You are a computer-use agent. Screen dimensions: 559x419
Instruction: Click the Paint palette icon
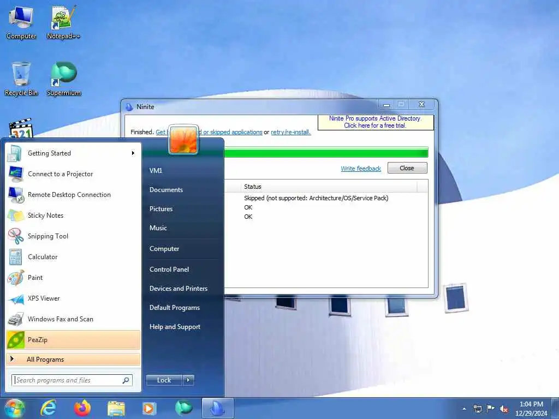16,278
